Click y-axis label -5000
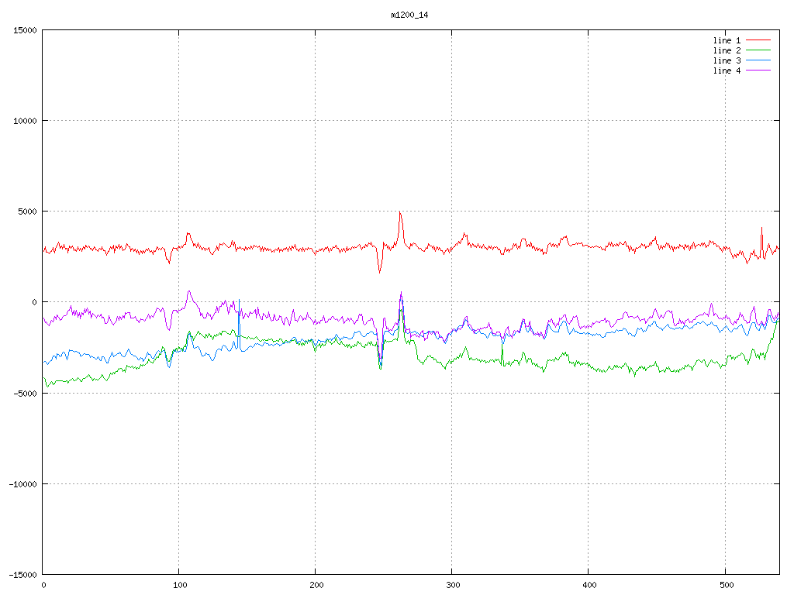Image resolution: width=794 pixels, height=595 pixels. point(26,393)
